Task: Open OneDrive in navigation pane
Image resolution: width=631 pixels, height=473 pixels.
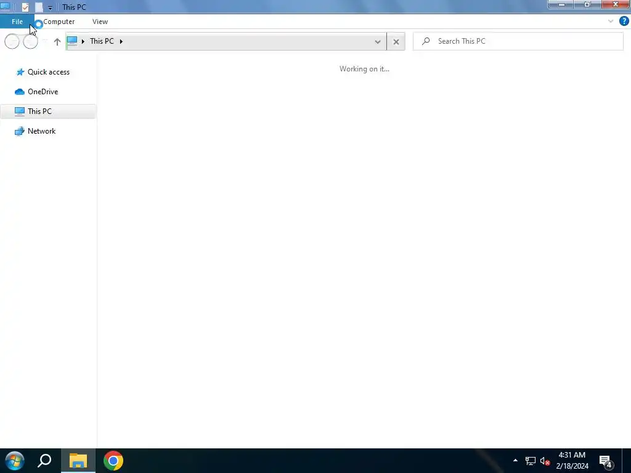Action: point(43,92)
